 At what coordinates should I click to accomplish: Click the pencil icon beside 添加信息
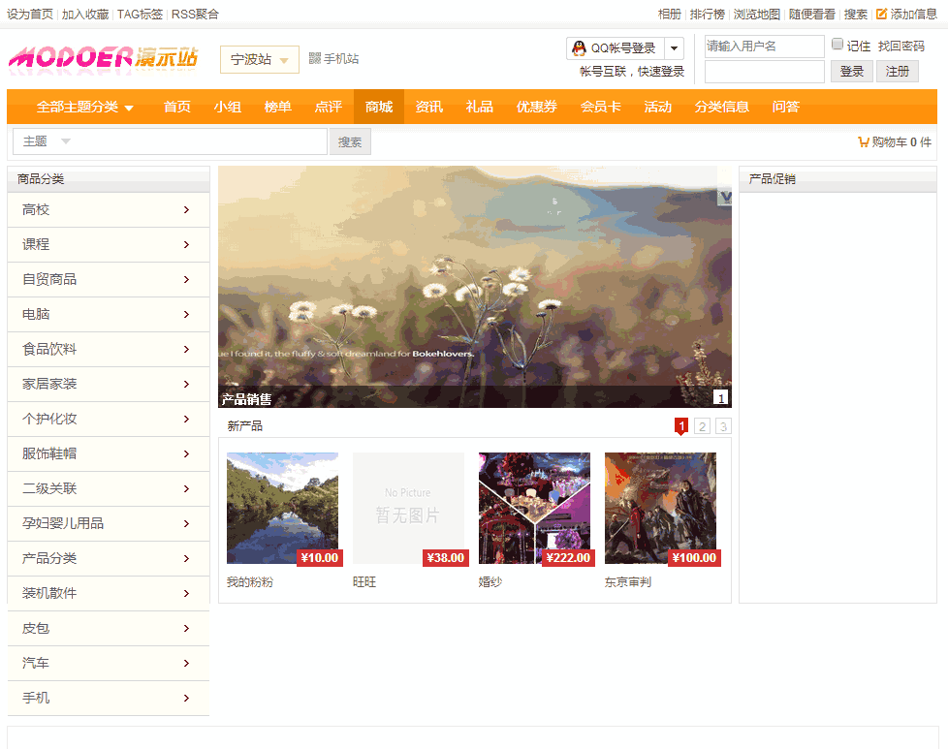(881, 15)
